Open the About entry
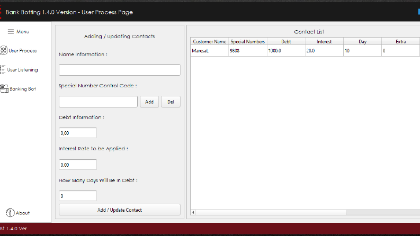The height and width of the screenshot is (236, 420). click(23, 213)
